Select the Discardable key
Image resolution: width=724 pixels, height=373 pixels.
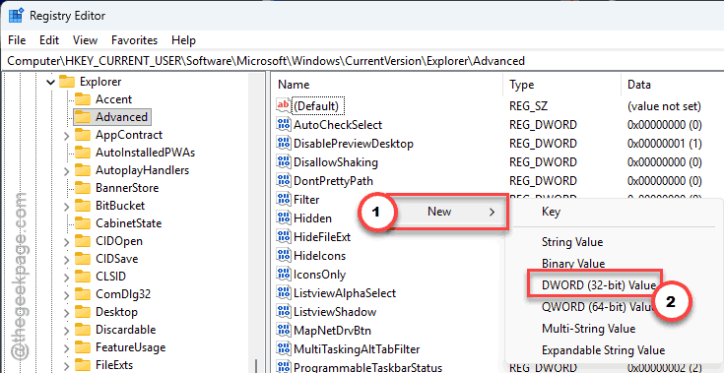coord(126,330)
